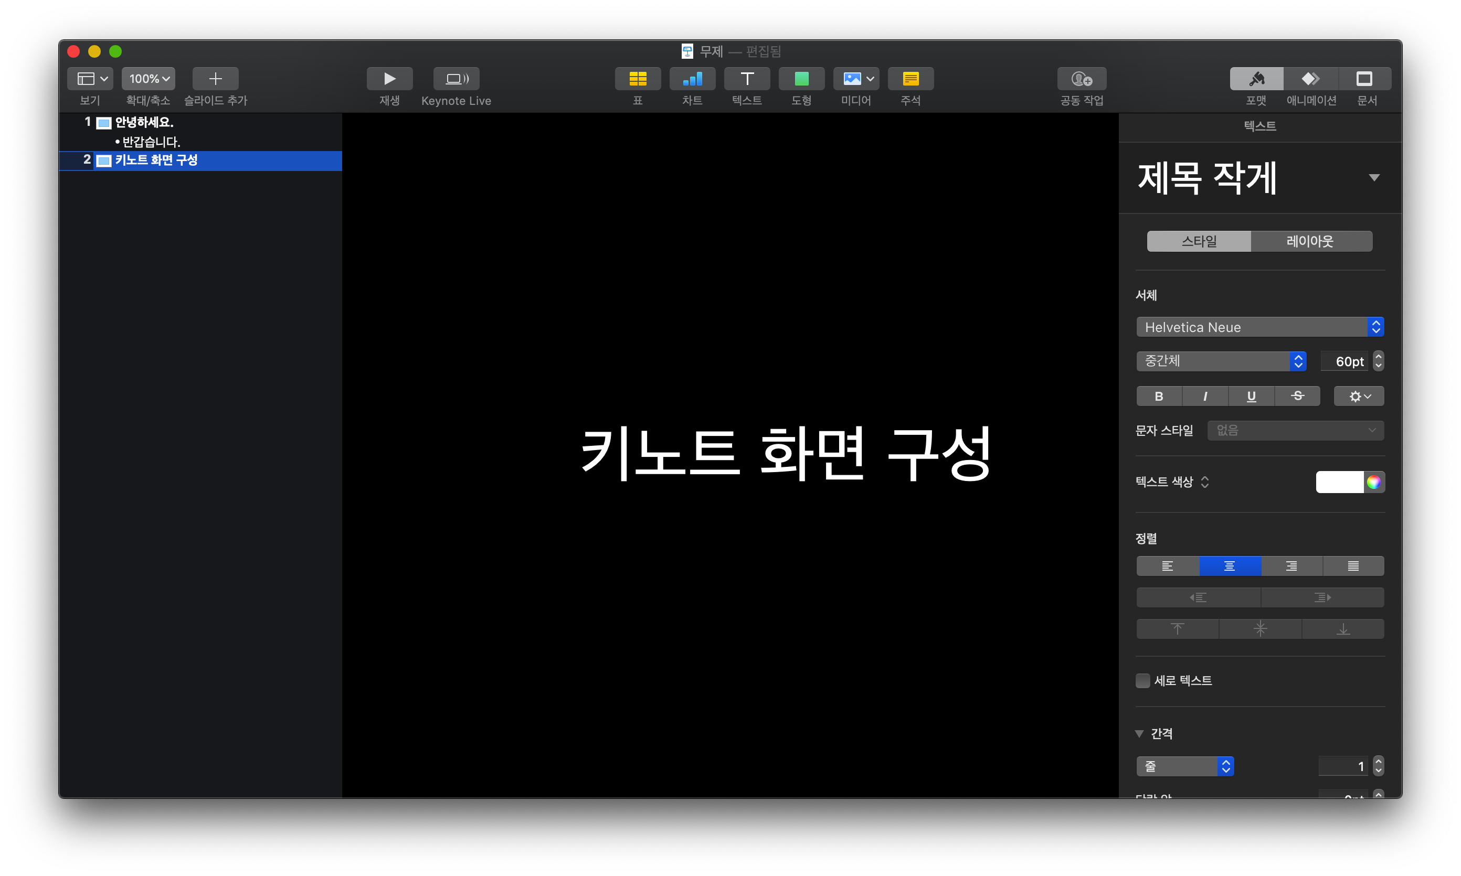Screen dimensions: 1461x876
Task: Add a chart from the toolbar
Action: (692, 79)
